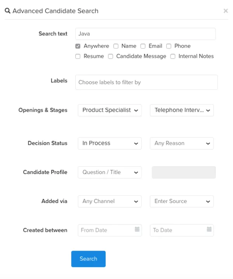Open the Product Specialist opening dropdown
Screen dimensions: 233x279
110,110
